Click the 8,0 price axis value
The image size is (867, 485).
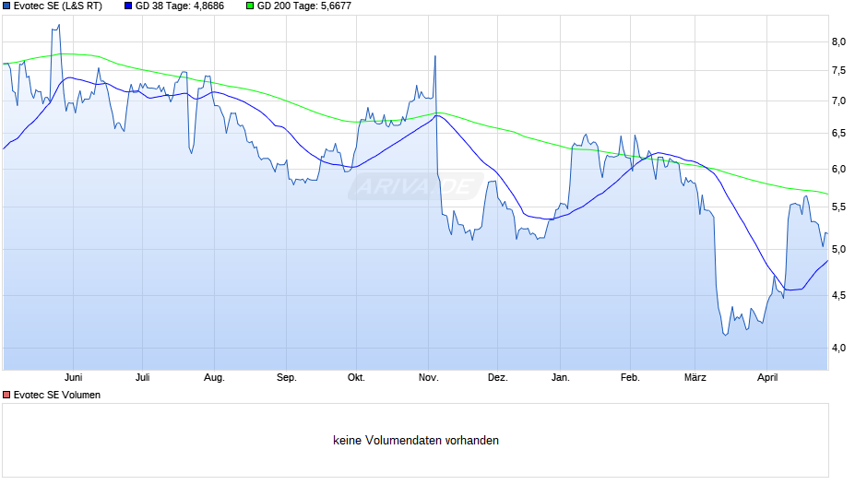pyautogui.click(x=838, y=42)
